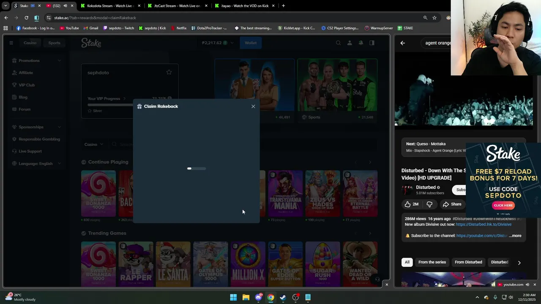Image resolution: width=541 pixels, height=304 pixels.
Task: Next arrow in Continue Playing carousel
Action: [370, 162]
